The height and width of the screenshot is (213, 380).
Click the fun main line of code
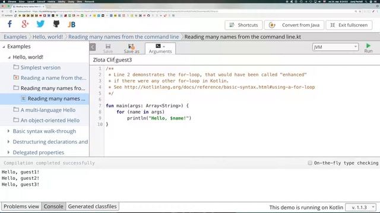147,106
